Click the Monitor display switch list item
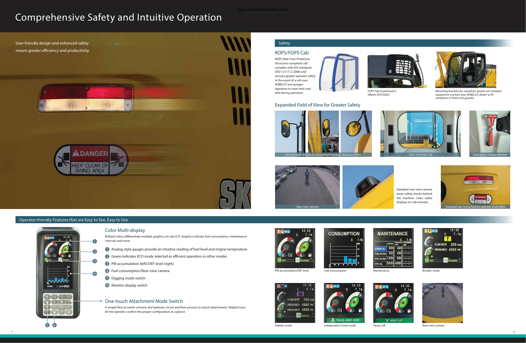 126,286
